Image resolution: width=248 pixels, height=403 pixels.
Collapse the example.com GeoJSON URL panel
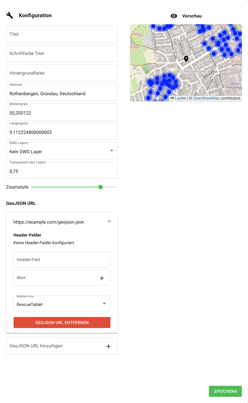click(x=109, y=221)
